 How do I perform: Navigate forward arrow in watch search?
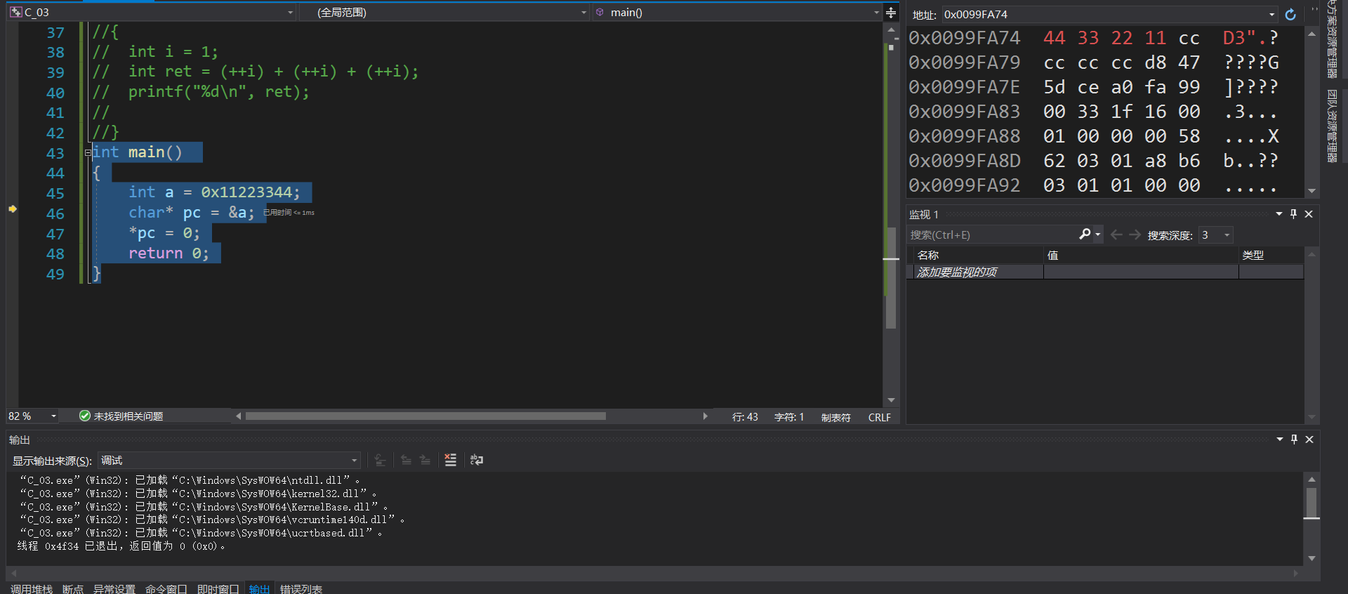point(1135,235)
